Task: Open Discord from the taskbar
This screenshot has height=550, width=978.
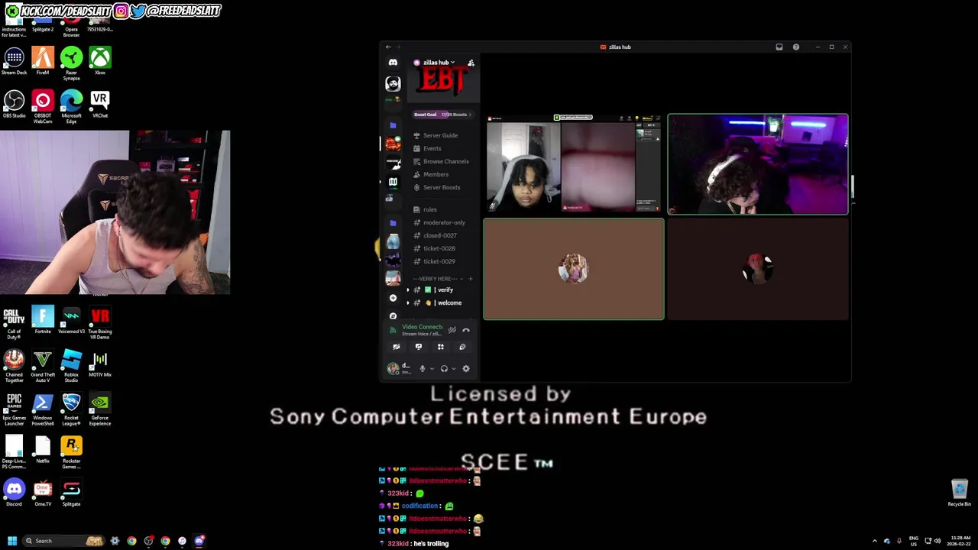Action: (199, 541)
